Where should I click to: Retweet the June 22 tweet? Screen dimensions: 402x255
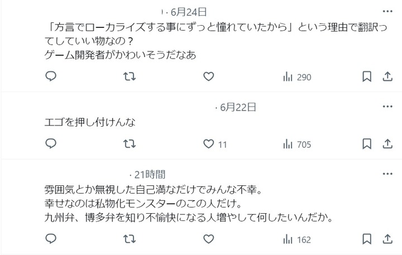[130, 144]
